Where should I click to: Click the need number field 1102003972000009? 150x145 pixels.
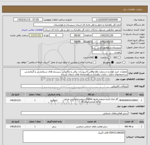tap(107, 20)
